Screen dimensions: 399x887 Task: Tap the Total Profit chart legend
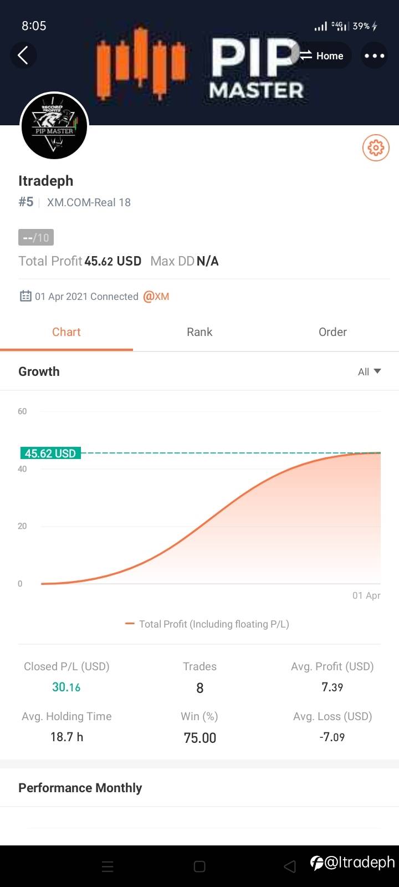click(x=207, y=624)
